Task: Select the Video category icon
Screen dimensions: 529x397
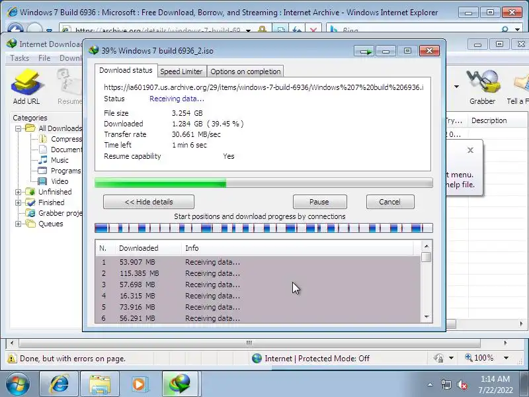Action: (42, 181)
